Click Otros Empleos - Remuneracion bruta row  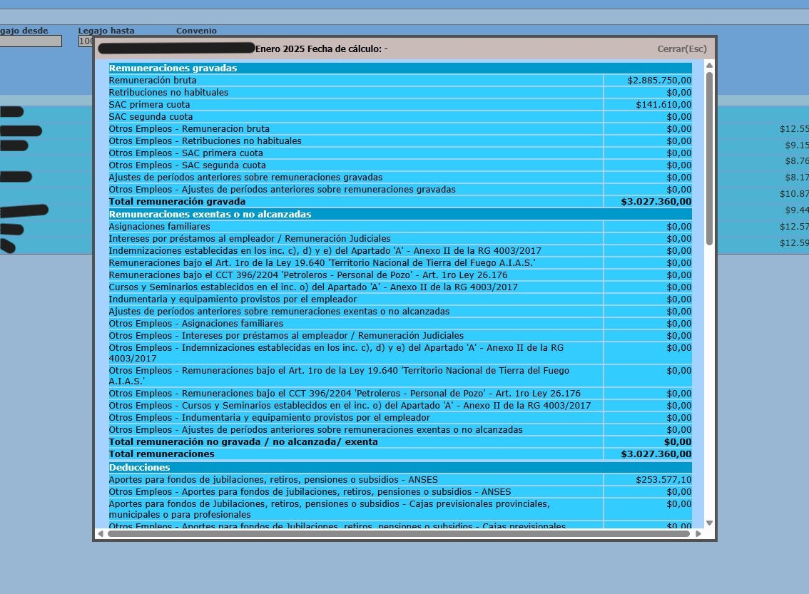400,128
